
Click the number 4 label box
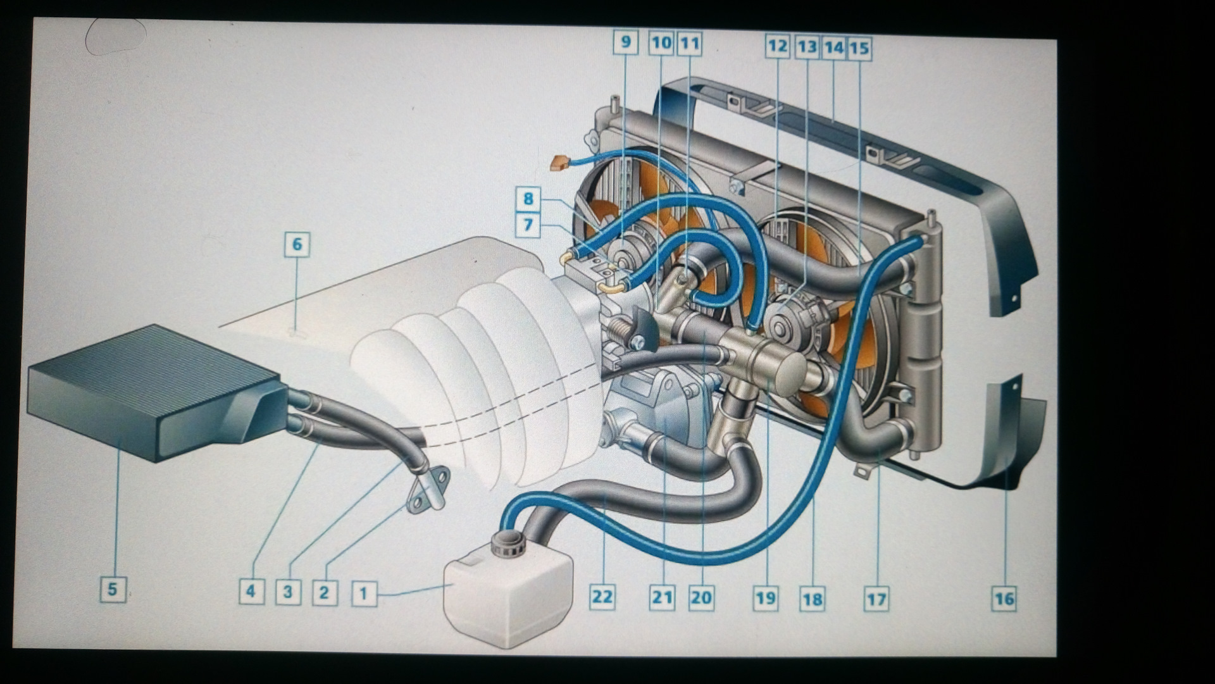pyautogui.click(x=251, y=592)
